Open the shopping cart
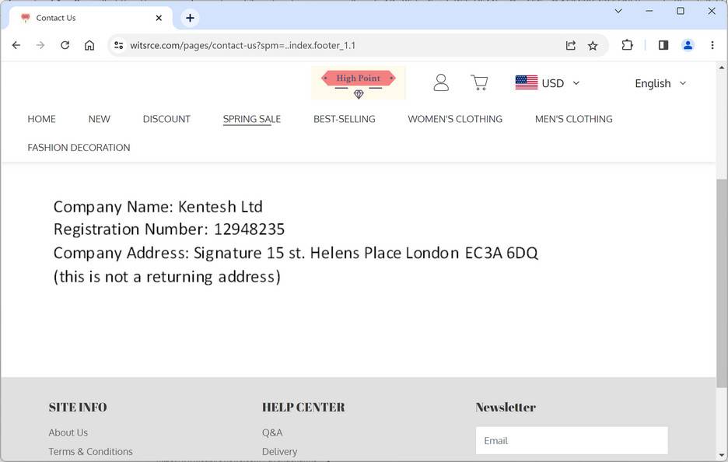 (479, 82)
